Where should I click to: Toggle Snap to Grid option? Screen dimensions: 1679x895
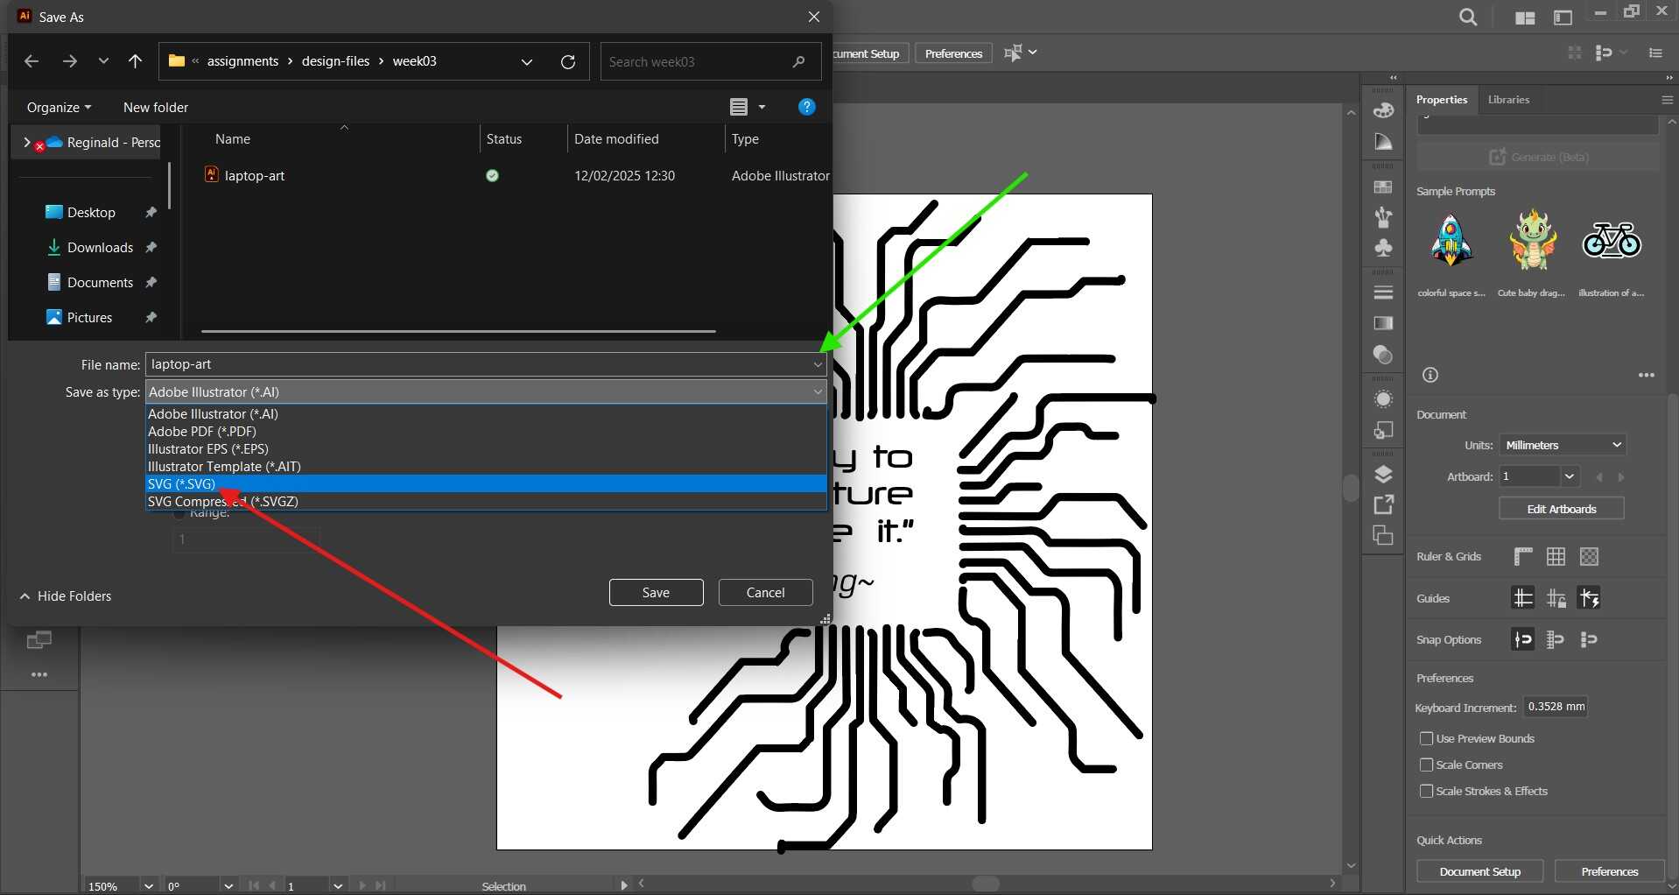pos(1556,639)
